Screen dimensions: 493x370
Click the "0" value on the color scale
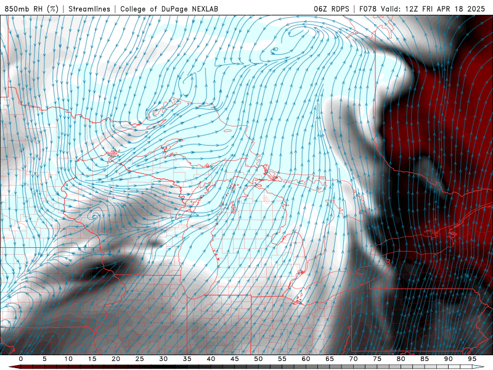pyautogui.click(x=21, y=359)
